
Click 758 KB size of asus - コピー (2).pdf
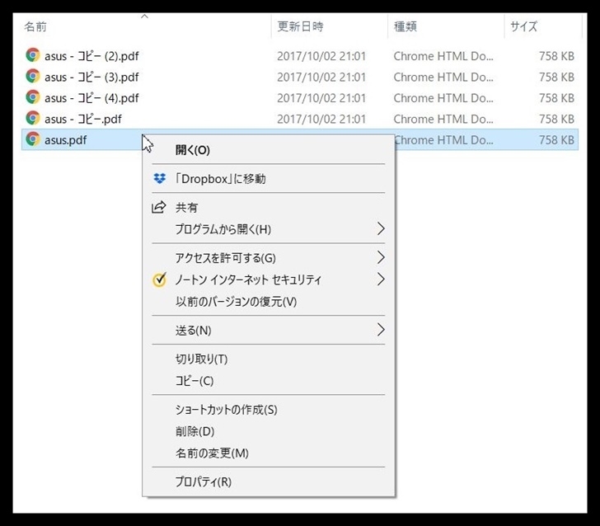coord(557,56)
